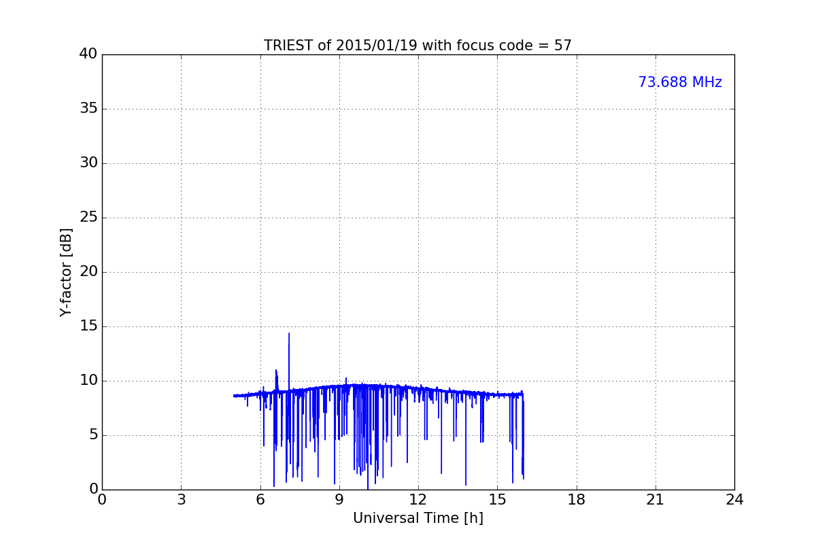816x544 pixels.
Task: Click the y-axis tick label '10'
Action: pos(88,381)
